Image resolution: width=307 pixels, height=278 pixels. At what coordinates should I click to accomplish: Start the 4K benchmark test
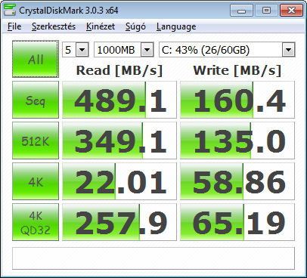[x=36, y=181]
